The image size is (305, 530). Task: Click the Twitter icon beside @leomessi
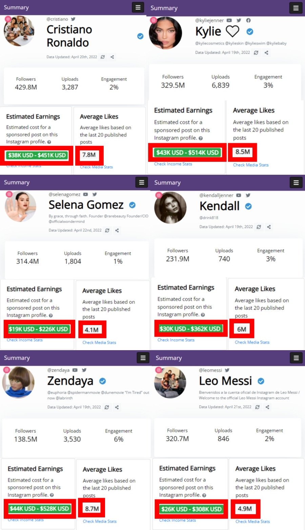click(227, 370)
